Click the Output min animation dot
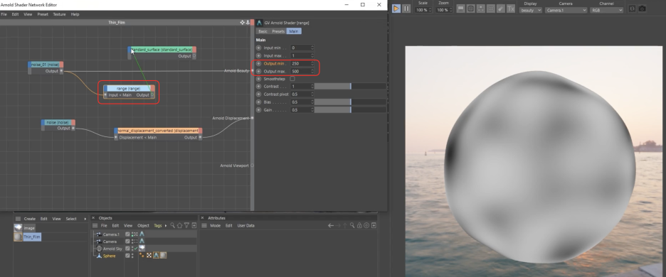666x277 pixels. (x=259, y=63)
